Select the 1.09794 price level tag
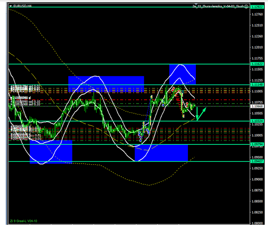This screenshot has height=226, width=268. (257, 144)
